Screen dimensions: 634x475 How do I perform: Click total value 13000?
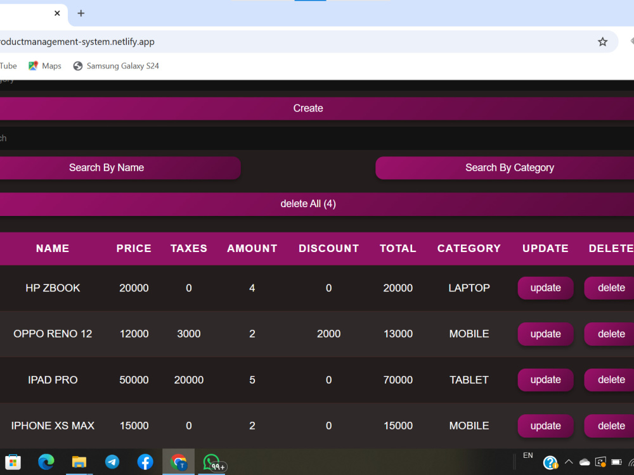tap(398, 334)
